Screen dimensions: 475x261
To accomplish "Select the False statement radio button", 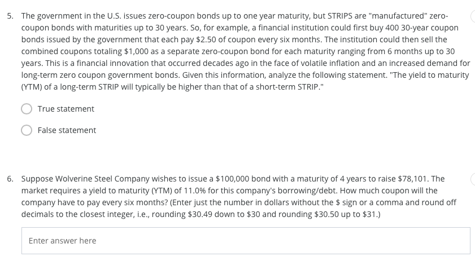I will (27, 130).
